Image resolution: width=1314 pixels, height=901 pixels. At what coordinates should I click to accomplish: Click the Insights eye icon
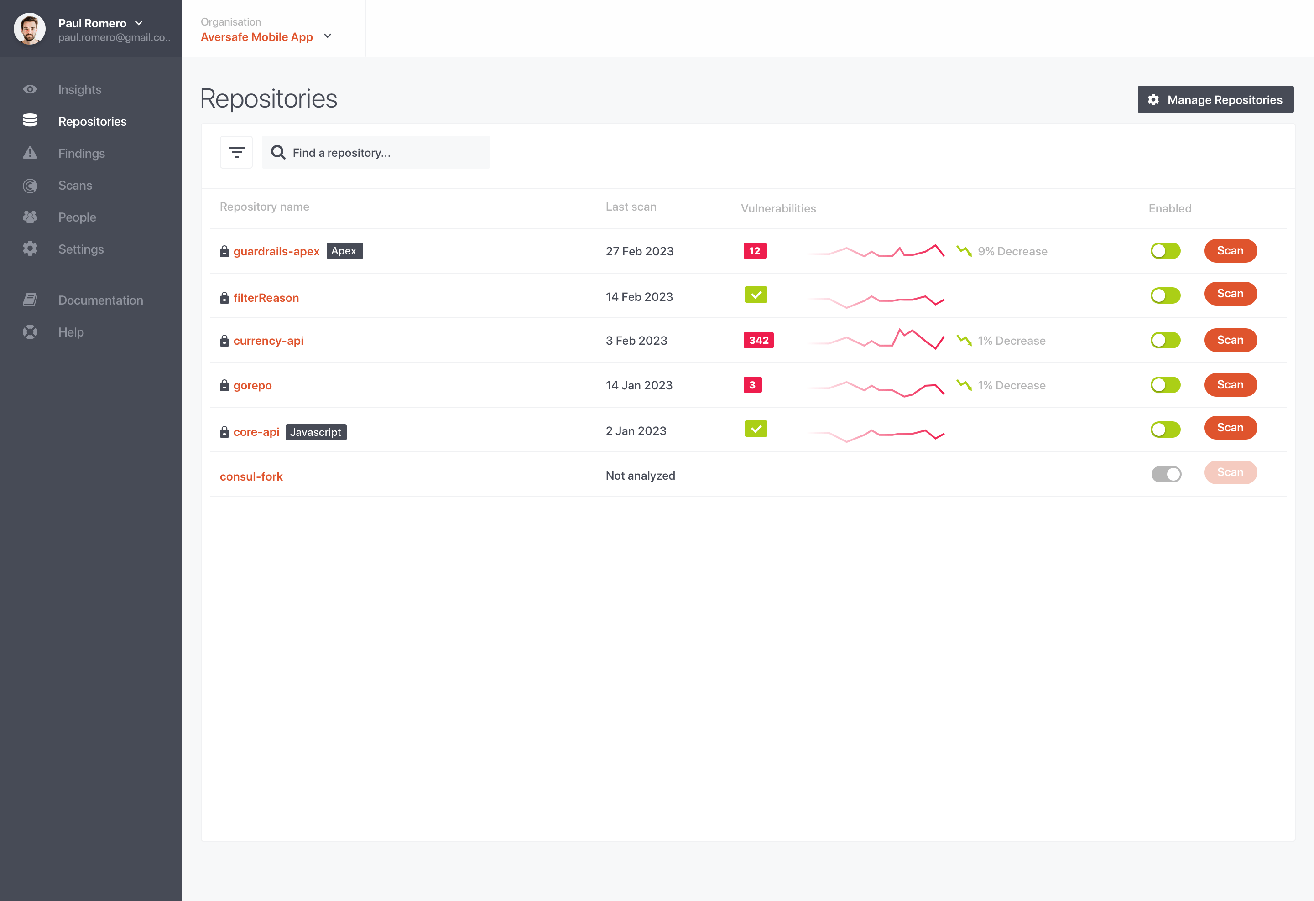(x=30, y=89)
